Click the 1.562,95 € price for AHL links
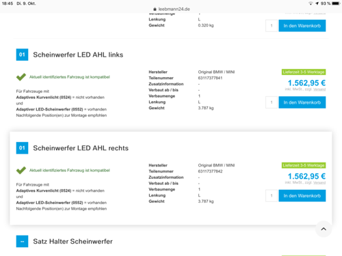 click(x=306, y=83)
